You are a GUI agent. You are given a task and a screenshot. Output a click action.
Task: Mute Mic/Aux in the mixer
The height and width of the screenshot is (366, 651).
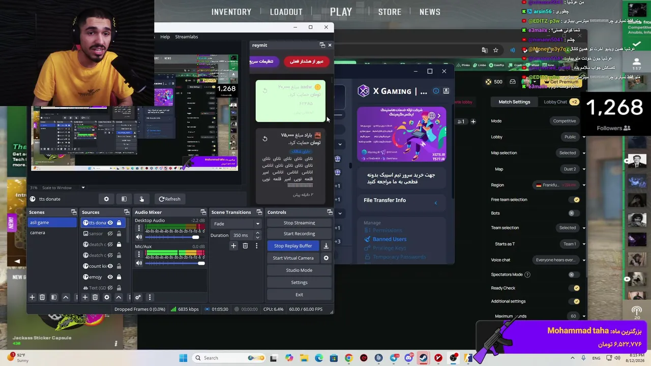[139, 263]
